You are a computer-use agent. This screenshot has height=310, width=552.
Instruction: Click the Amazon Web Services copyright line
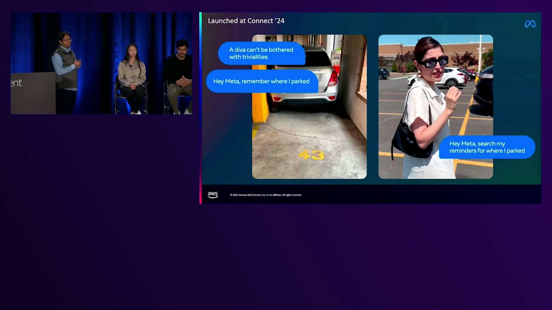pos(266,195)
